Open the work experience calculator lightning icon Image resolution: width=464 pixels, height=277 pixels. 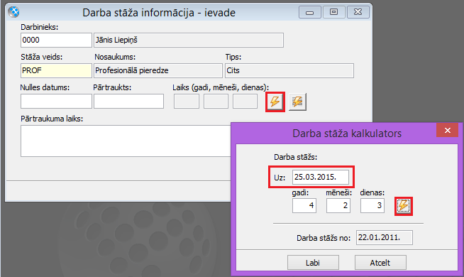(x=275, y=102)
